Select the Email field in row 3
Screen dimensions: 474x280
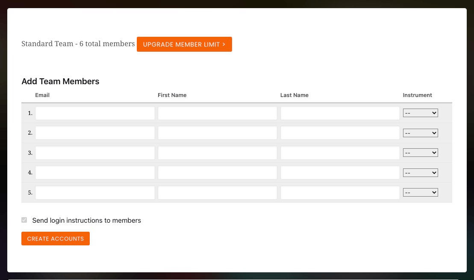(95, 153)
